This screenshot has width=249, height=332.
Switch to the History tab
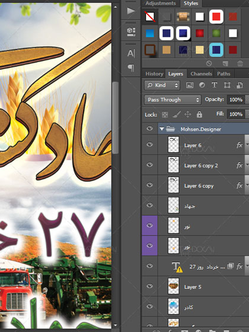(154, 74)
